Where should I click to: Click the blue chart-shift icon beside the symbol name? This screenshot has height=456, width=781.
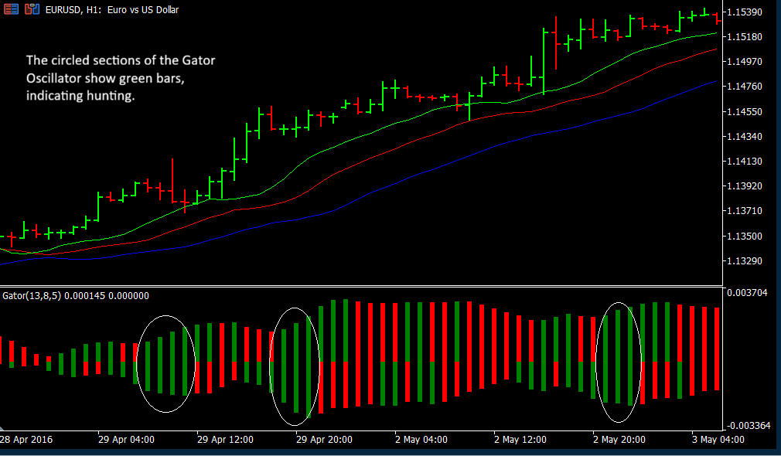pyautogui.click(x=32, y=9)
